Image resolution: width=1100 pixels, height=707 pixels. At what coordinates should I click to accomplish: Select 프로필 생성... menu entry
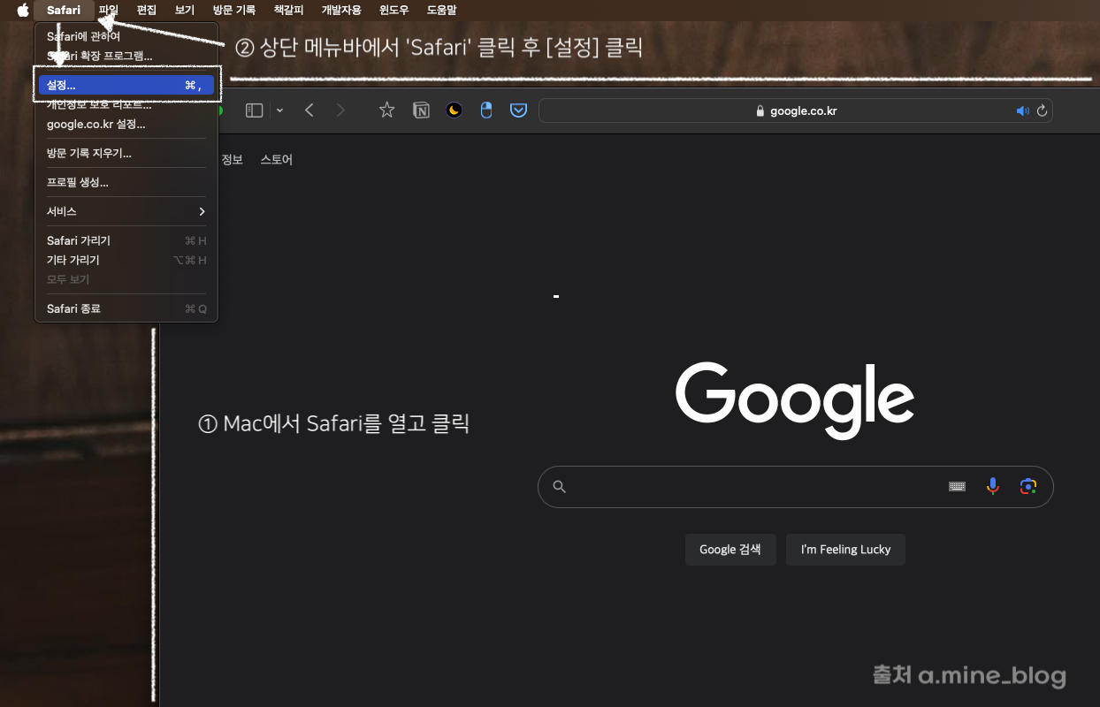(126, 183)
